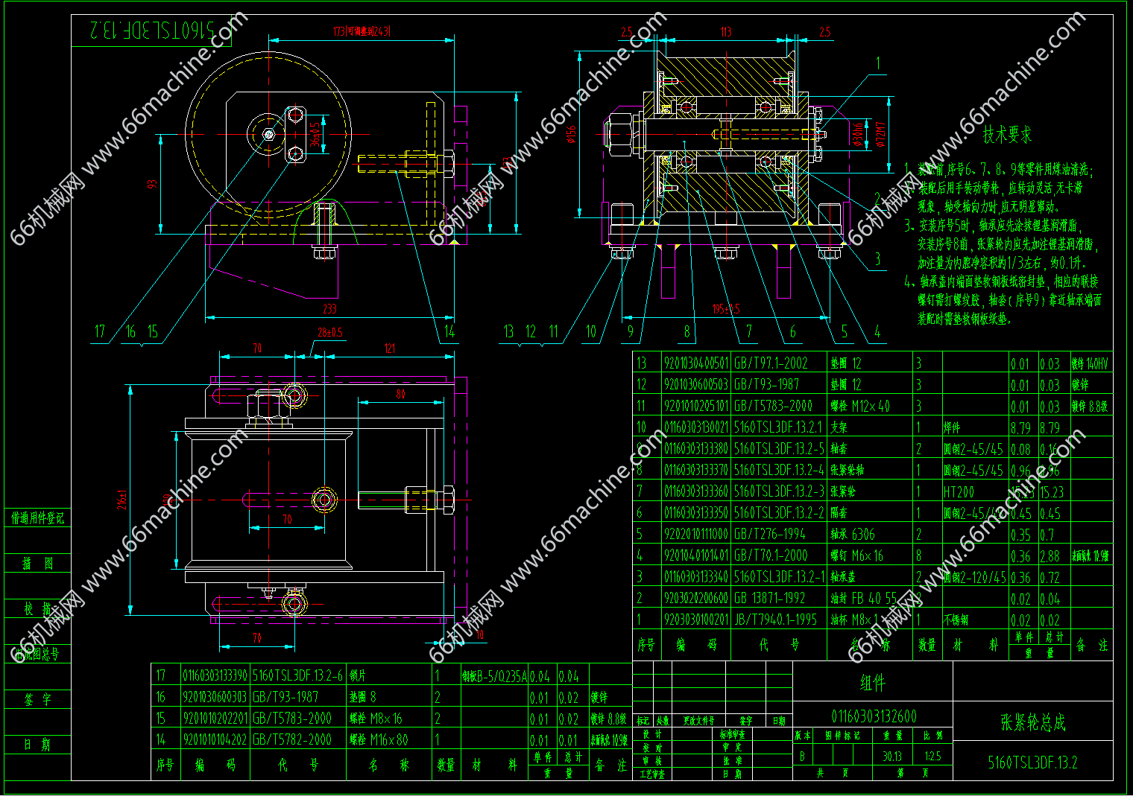The image size is (1133, 796).
Task: Click the material cell 'HT200'
Action: tap(959, 492)
